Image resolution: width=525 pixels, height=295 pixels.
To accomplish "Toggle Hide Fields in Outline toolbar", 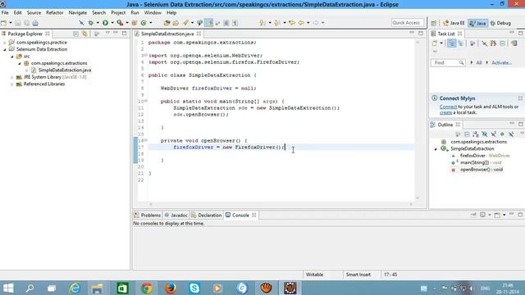I will click(485, 134).
